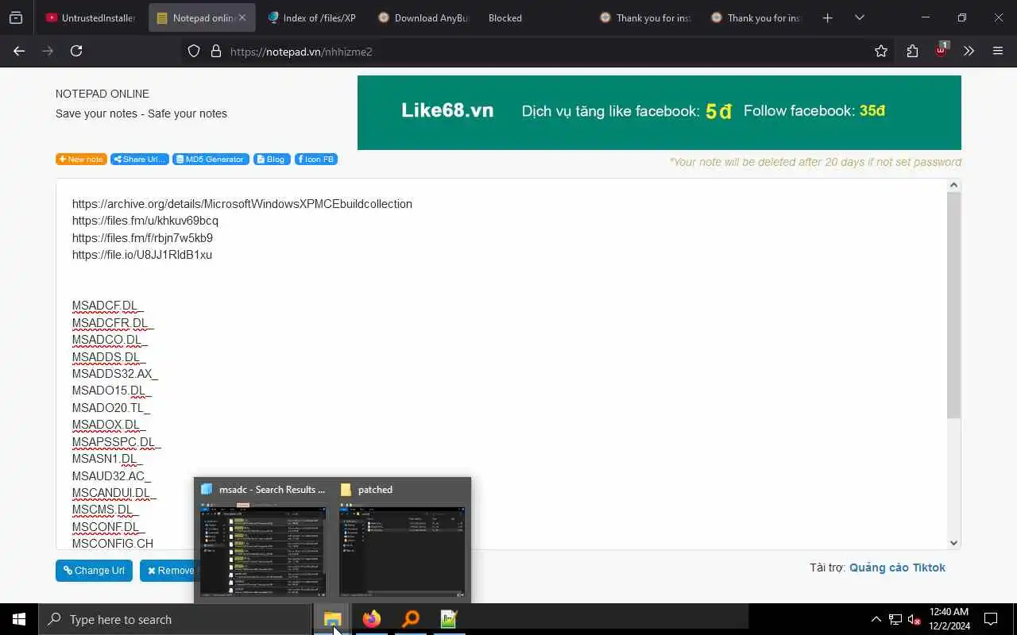This screenshot has height=635, width=1017.
Task: Click the archive.org details URL line
Action: pyautogui.click(x=242, y=204)
